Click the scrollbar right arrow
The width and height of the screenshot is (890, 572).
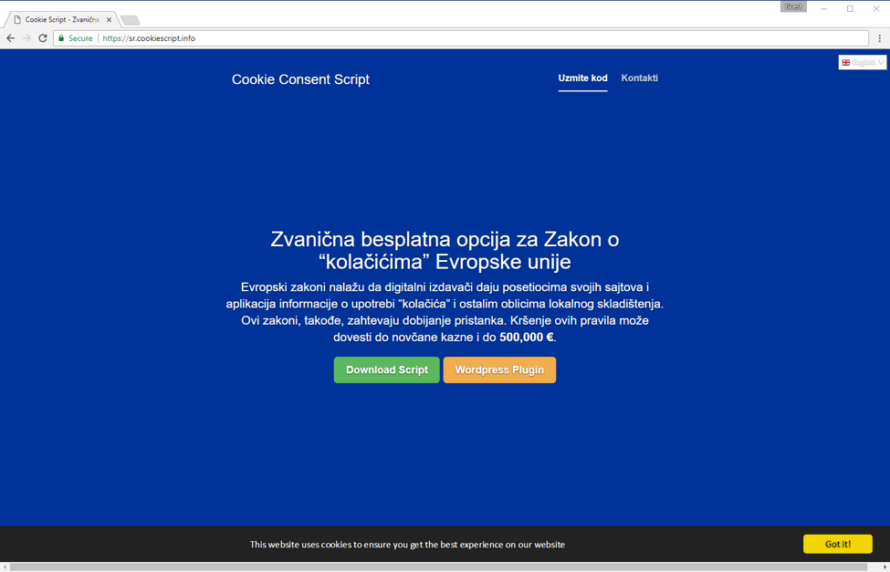[885, 567]
